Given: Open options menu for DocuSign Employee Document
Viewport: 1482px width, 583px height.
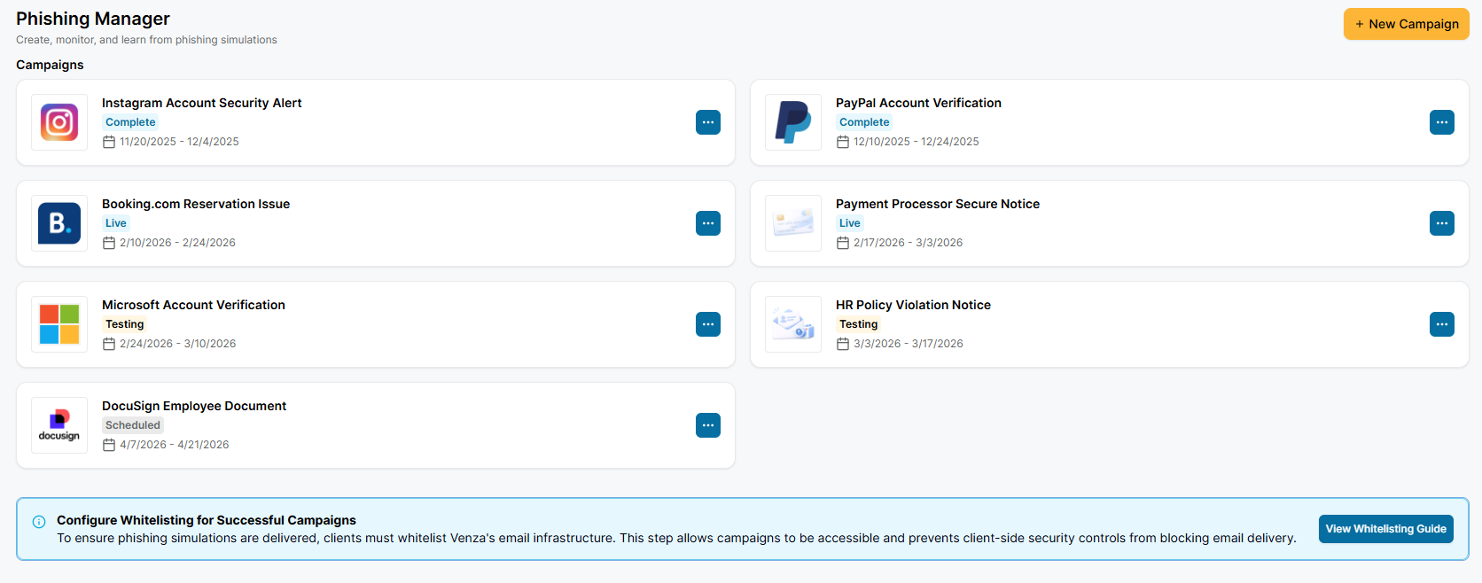Looking at the screenshot, I should [x=708, y=425].
